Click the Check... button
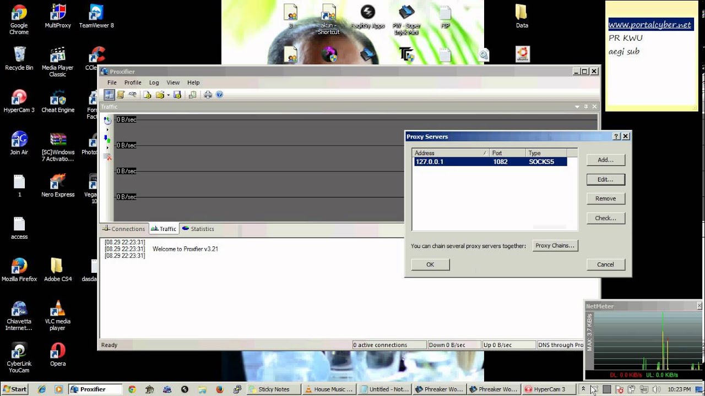 coord(605,218)
